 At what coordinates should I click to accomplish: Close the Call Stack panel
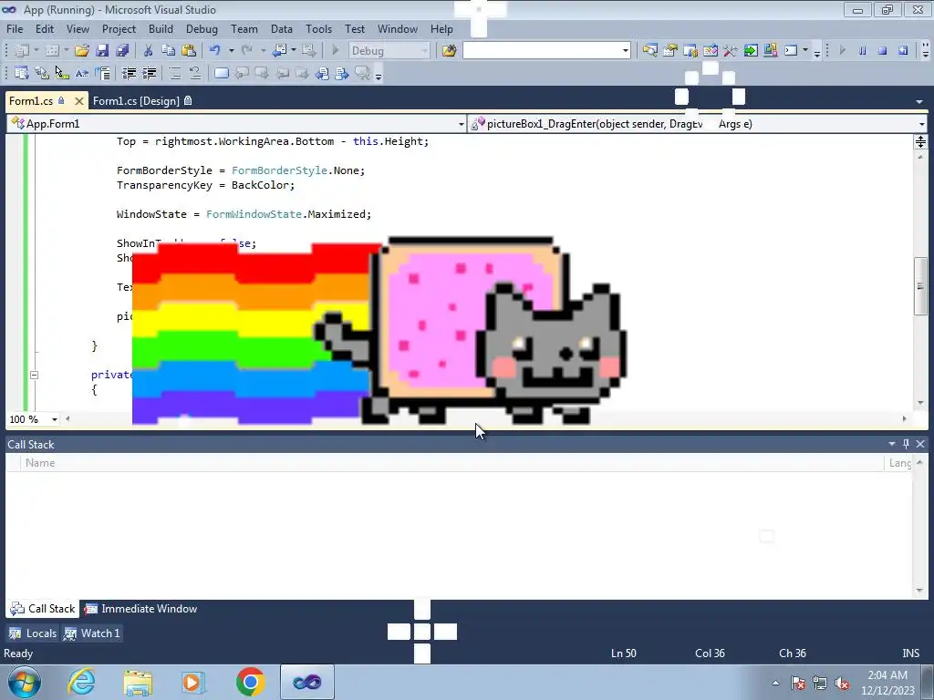point(920,444)
